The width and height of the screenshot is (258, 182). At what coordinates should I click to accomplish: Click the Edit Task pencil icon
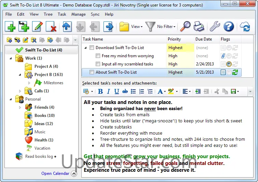pos(38,27)
